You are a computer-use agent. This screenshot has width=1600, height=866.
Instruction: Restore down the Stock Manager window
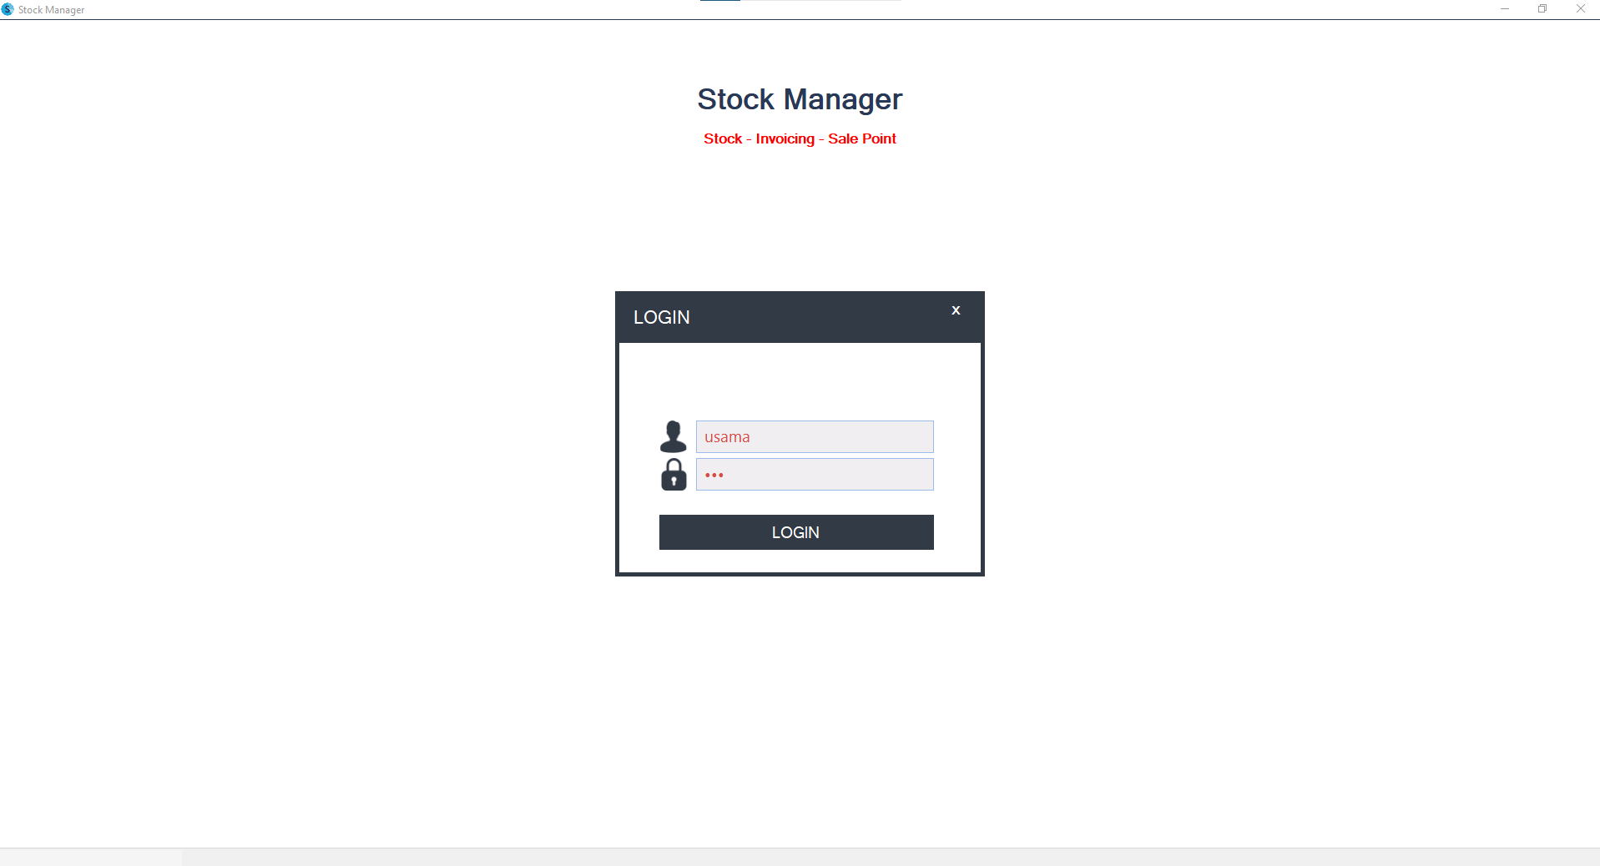1542,9
